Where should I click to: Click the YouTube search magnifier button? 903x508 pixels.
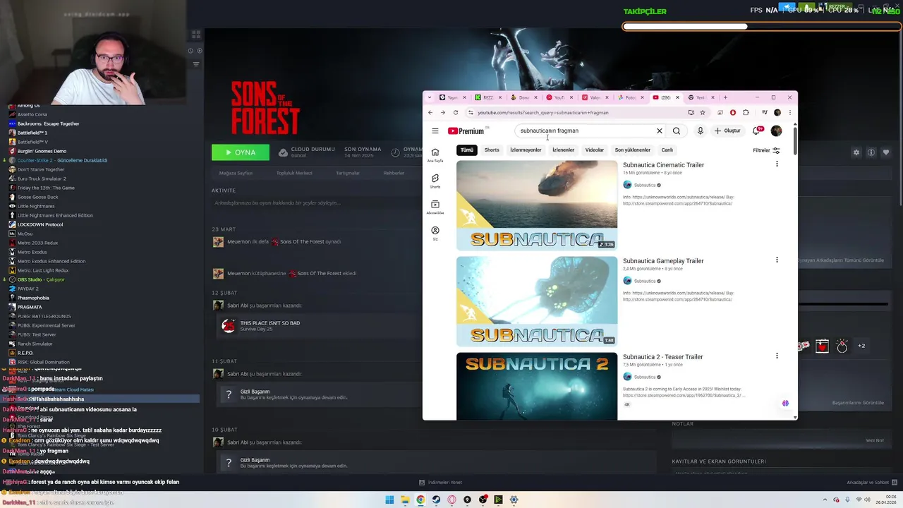pyautogui.click(x=677, y=131)
